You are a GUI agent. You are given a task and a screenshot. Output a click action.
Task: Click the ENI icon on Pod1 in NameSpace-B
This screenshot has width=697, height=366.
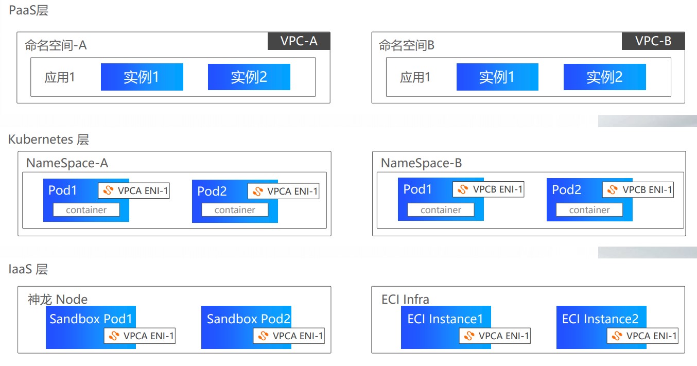(463, 189)
